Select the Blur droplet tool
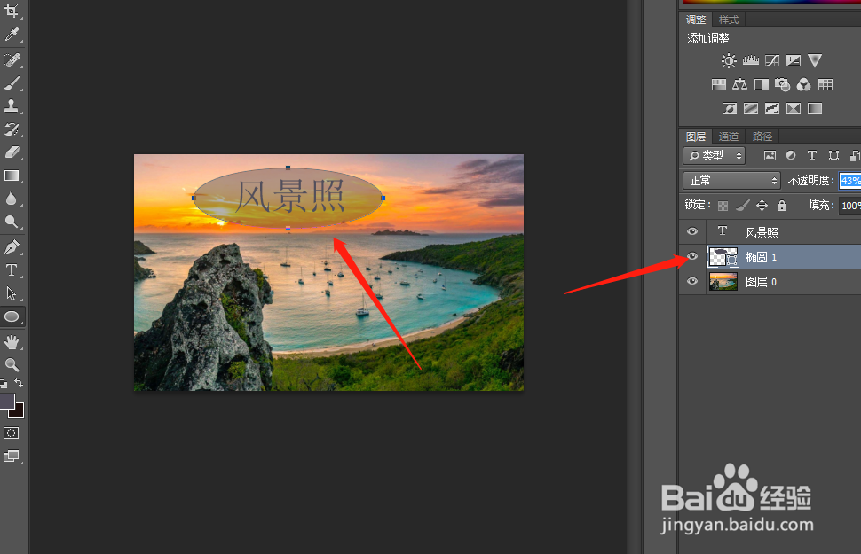Viewport: 861px width, 554px height. 12,199
